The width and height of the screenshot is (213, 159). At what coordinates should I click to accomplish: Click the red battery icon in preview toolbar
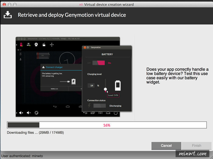click(21, 44)
